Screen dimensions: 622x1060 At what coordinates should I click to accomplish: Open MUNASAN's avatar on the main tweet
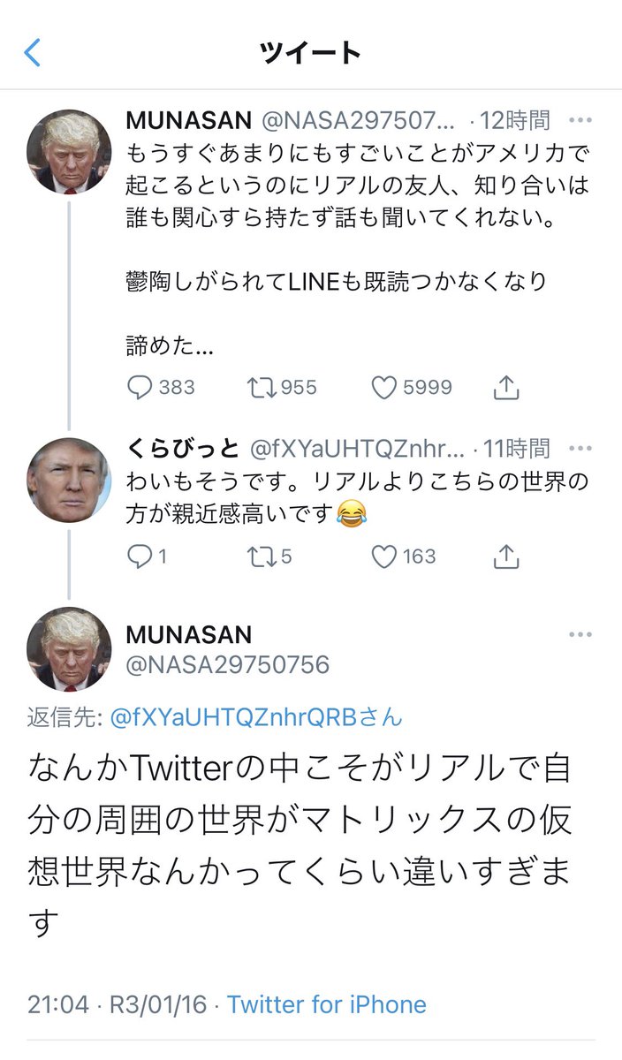[x=69, y=649]
